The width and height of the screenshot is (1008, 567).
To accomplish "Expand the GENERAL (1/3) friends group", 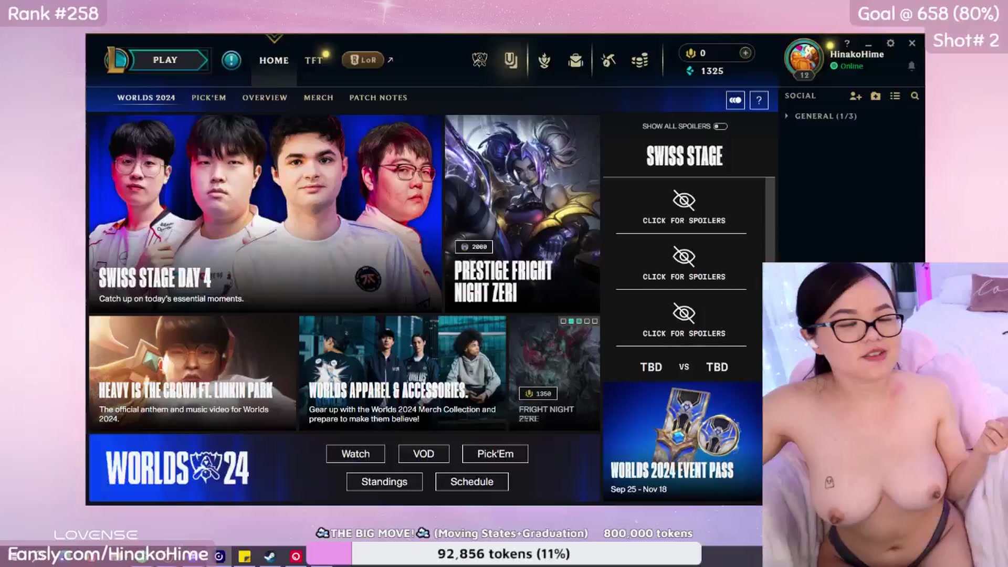I will tap(821, 116).
